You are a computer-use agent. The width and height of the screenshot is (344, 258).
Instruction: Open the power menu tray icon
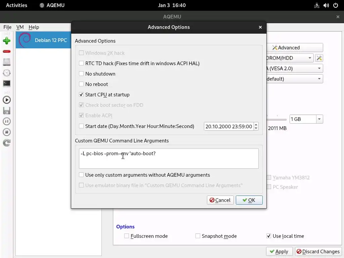pos(336,5)
